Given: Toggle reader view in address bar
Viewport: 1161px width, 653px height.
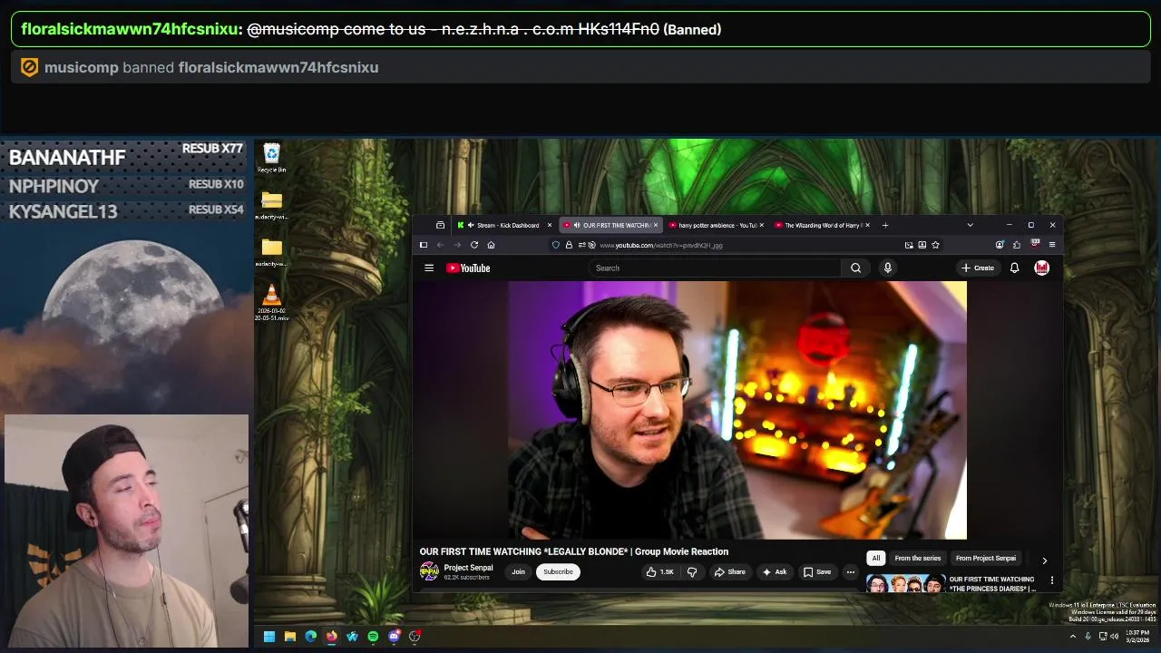Looking at the screenshot, I should [x=922, y=245].
